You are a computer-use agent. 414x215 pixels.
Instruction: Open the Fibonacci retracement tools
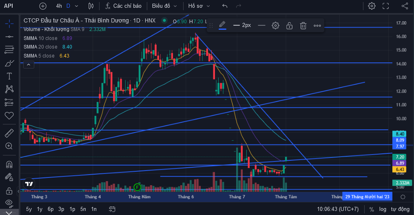[9, 49]
